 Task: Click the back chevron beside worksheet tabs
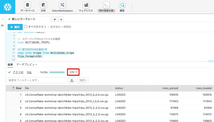(3, 19)
